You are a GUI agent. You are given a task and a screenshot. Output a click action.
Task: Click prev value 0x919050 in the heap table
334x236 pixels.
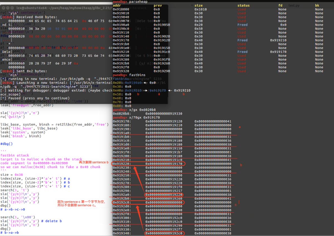click(161, 25)
